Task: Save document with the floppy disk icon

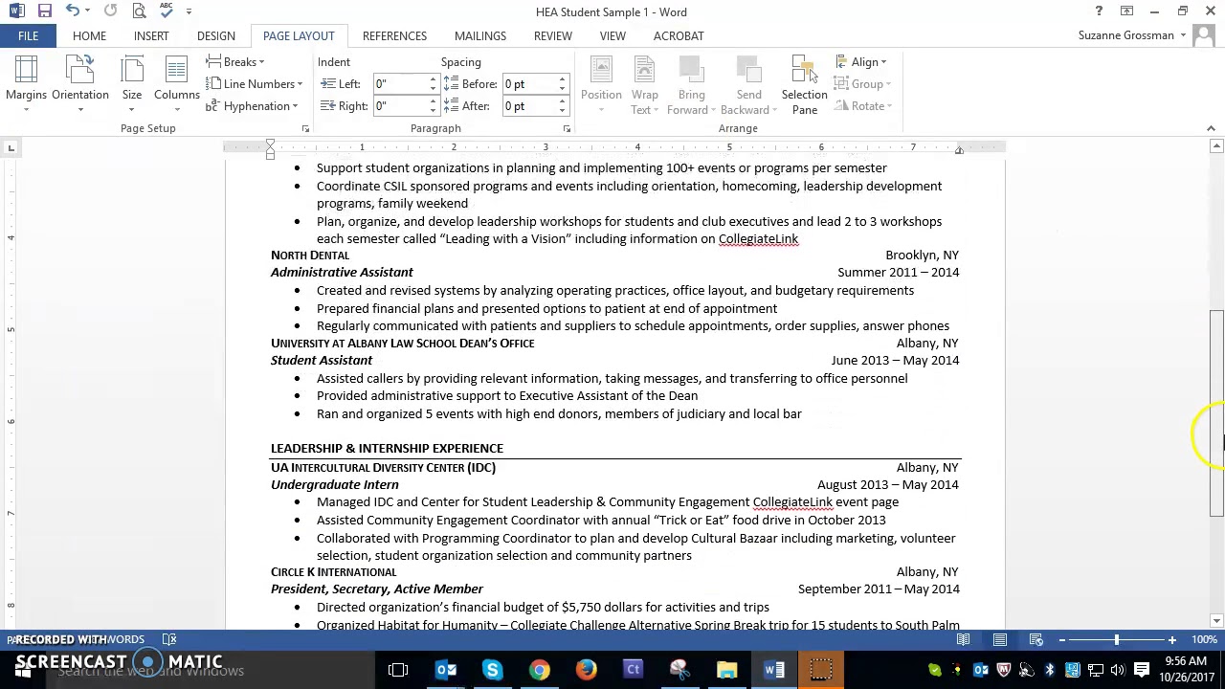Action: click(x=44, y=11)
